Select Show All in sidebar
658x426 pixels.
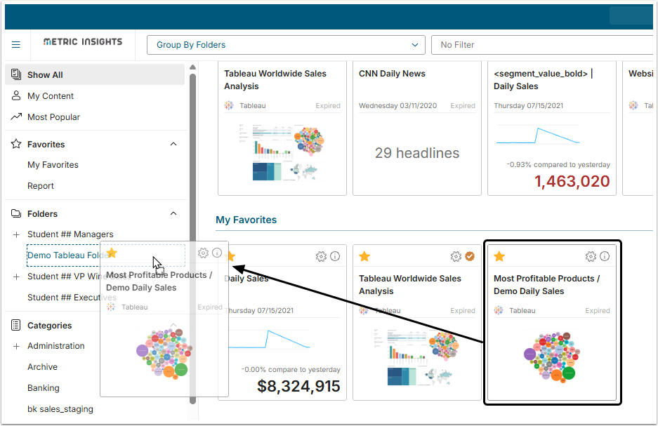coord(95,74)
